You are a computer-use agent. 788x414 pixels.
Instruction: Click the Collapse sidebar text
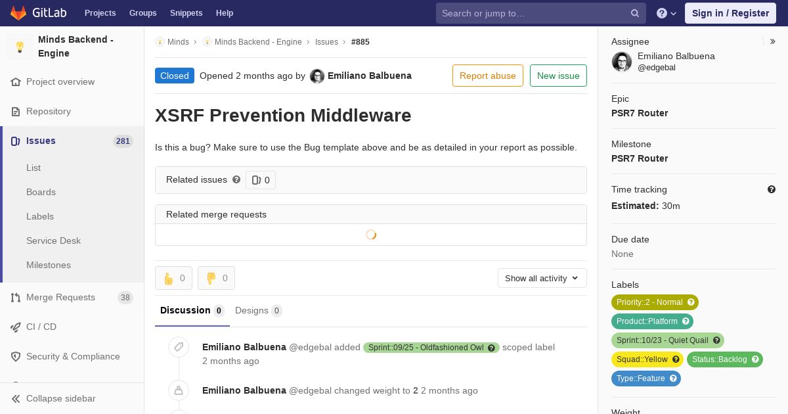click(x=61, y=399)
